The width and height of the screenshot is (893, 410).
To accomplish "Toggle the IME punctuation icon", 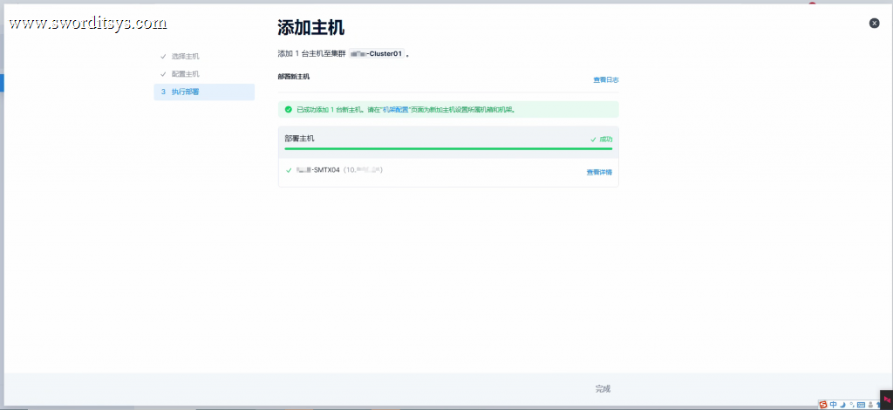I will point(852,405).
